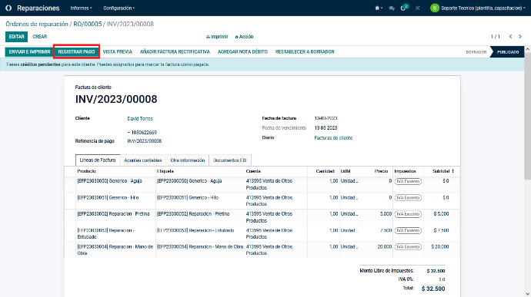The image size is (531, 297).
Task: Click the debug tools icon in navbar
Action: [418, 8]
